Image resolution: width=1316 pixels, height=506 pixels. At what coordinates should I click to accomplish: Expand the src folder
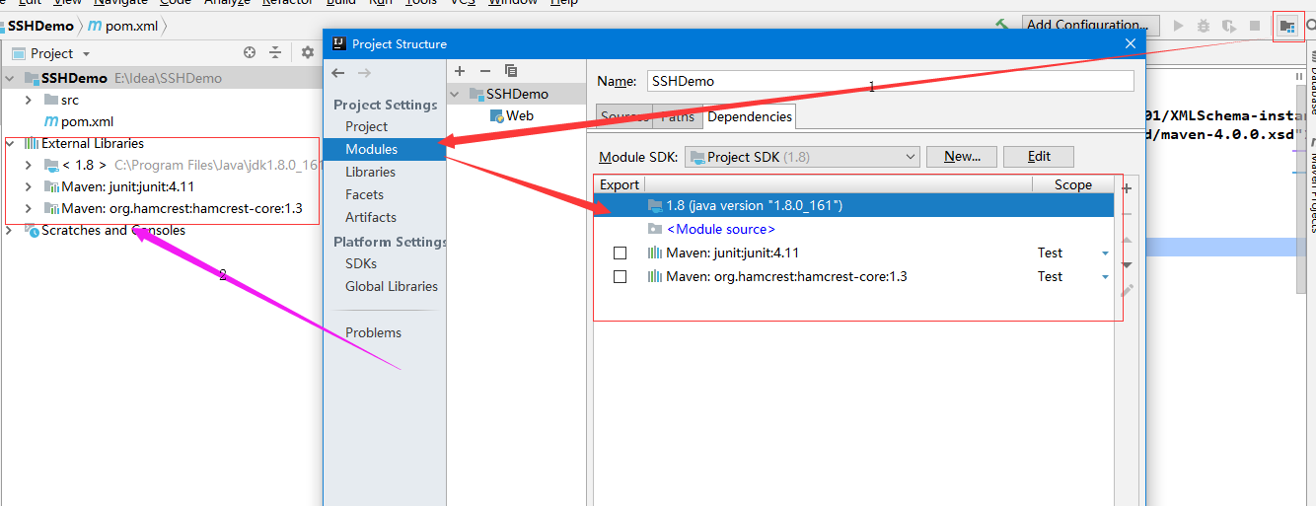pyautogui.click(x=29, y=100)
